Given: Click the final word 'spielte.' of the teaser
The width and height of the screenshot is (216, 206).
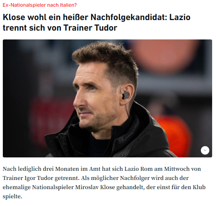Looking at the screenshot, I should click(x=12, y=196).
